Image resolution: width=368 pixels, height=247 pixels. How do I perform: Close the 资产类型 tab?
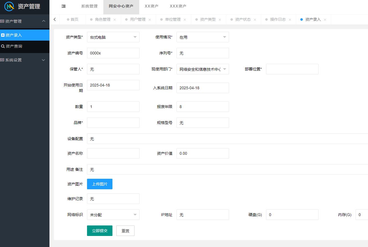tap(220, 20)
